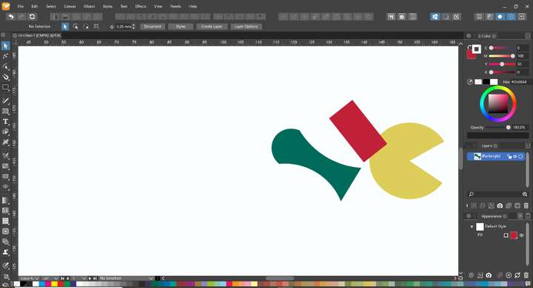Viewport: 533px width, 288px height.
Task: Click the Document button
Action: (x=152, y=27)
